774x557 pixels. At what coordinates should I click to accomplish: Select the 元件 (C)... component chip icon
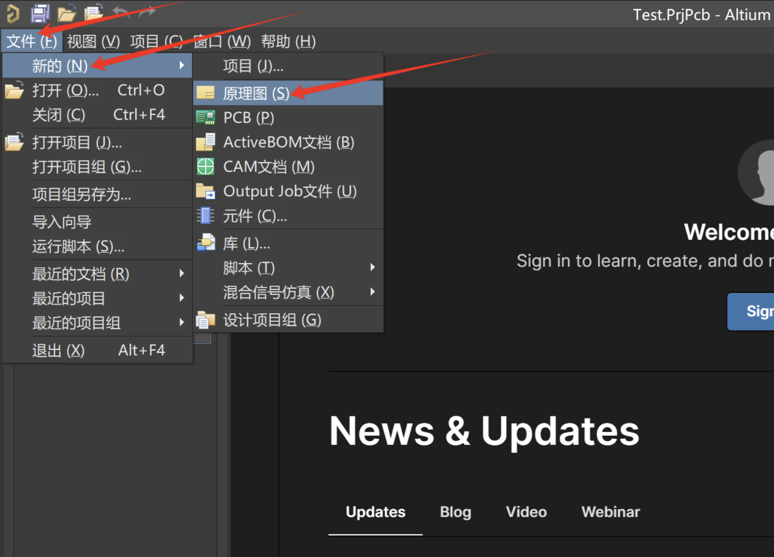[205, 216]
